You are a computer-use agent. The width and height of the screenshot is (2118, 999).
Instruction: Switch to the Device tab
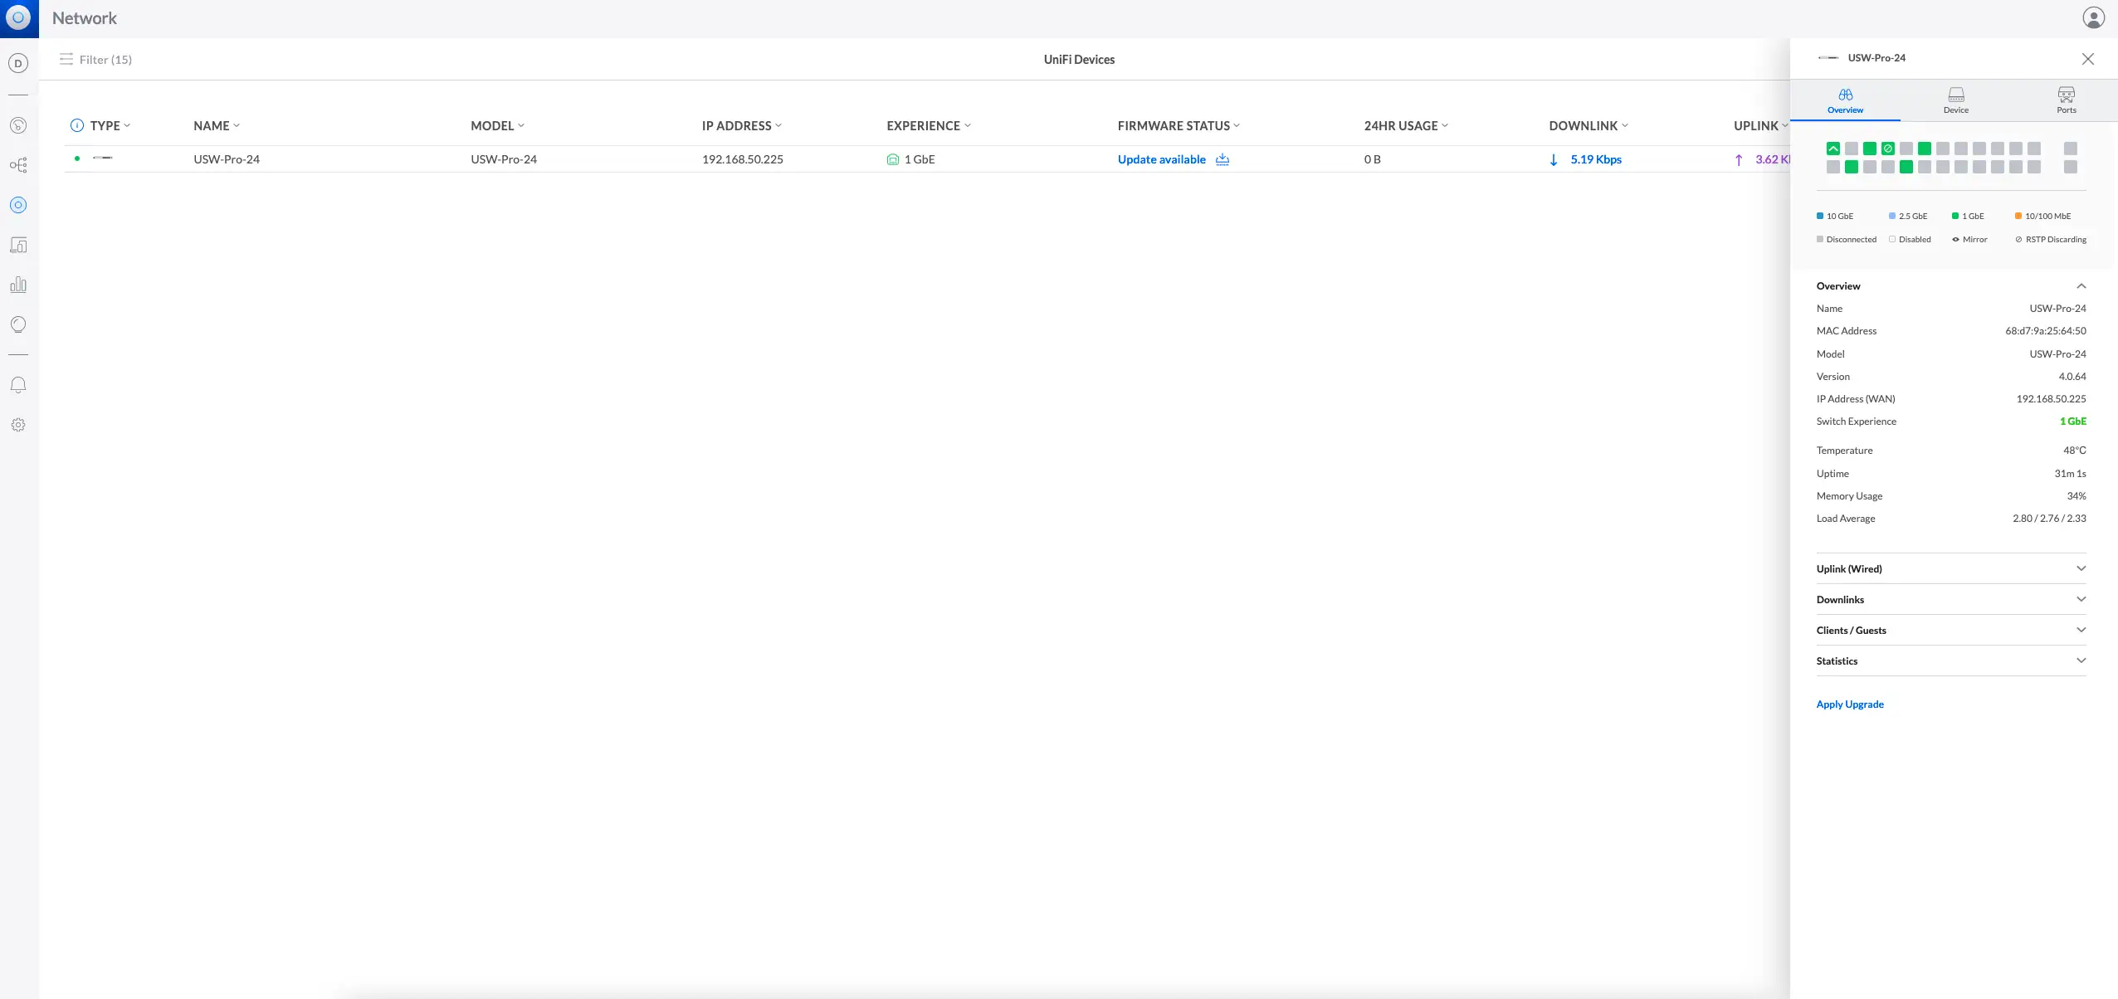point(1955,100)
